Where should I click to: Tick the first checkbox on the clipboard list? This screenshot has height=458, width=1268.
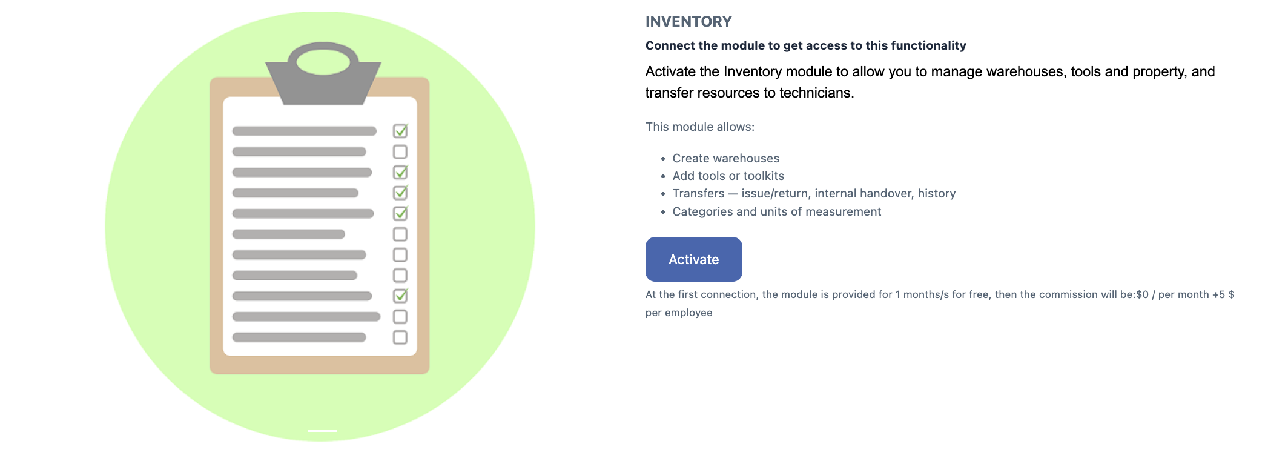[400, 131]
